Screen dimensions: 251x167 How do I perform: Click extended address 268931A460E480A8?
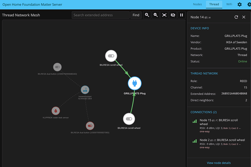click(x=234, y=94)
